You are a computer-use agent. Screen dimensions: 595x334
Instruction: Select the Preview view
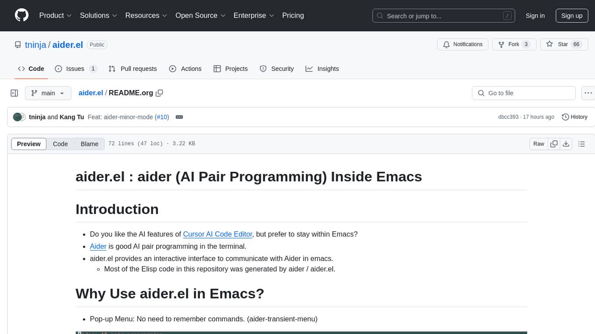pos(29,144)
